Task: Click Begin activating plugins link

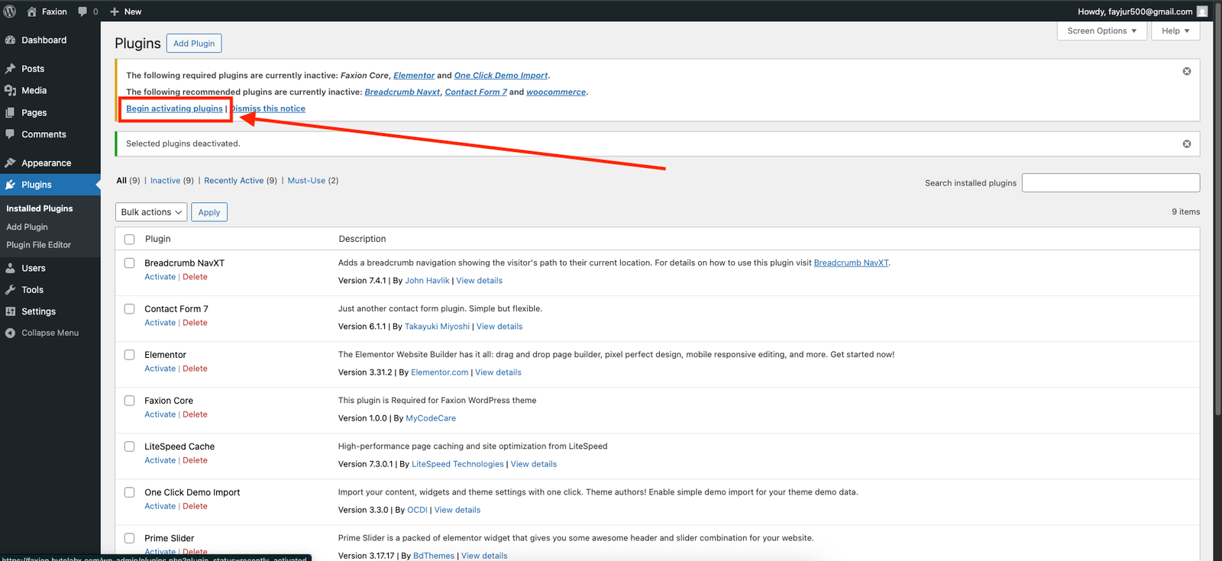Action: pyautogui.click(x=174, y=109)
